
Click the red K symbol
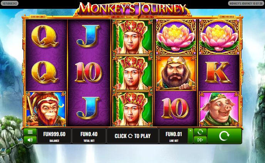coord(218,73)
